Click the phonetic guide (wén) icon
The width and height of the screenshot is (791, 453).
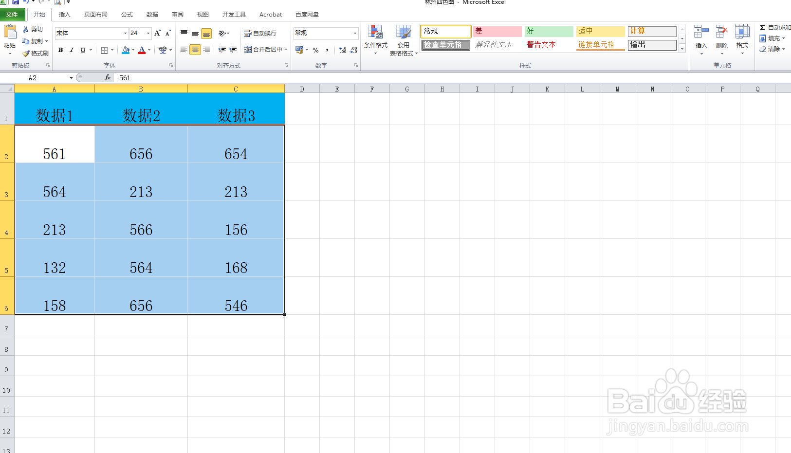[163, 50]
